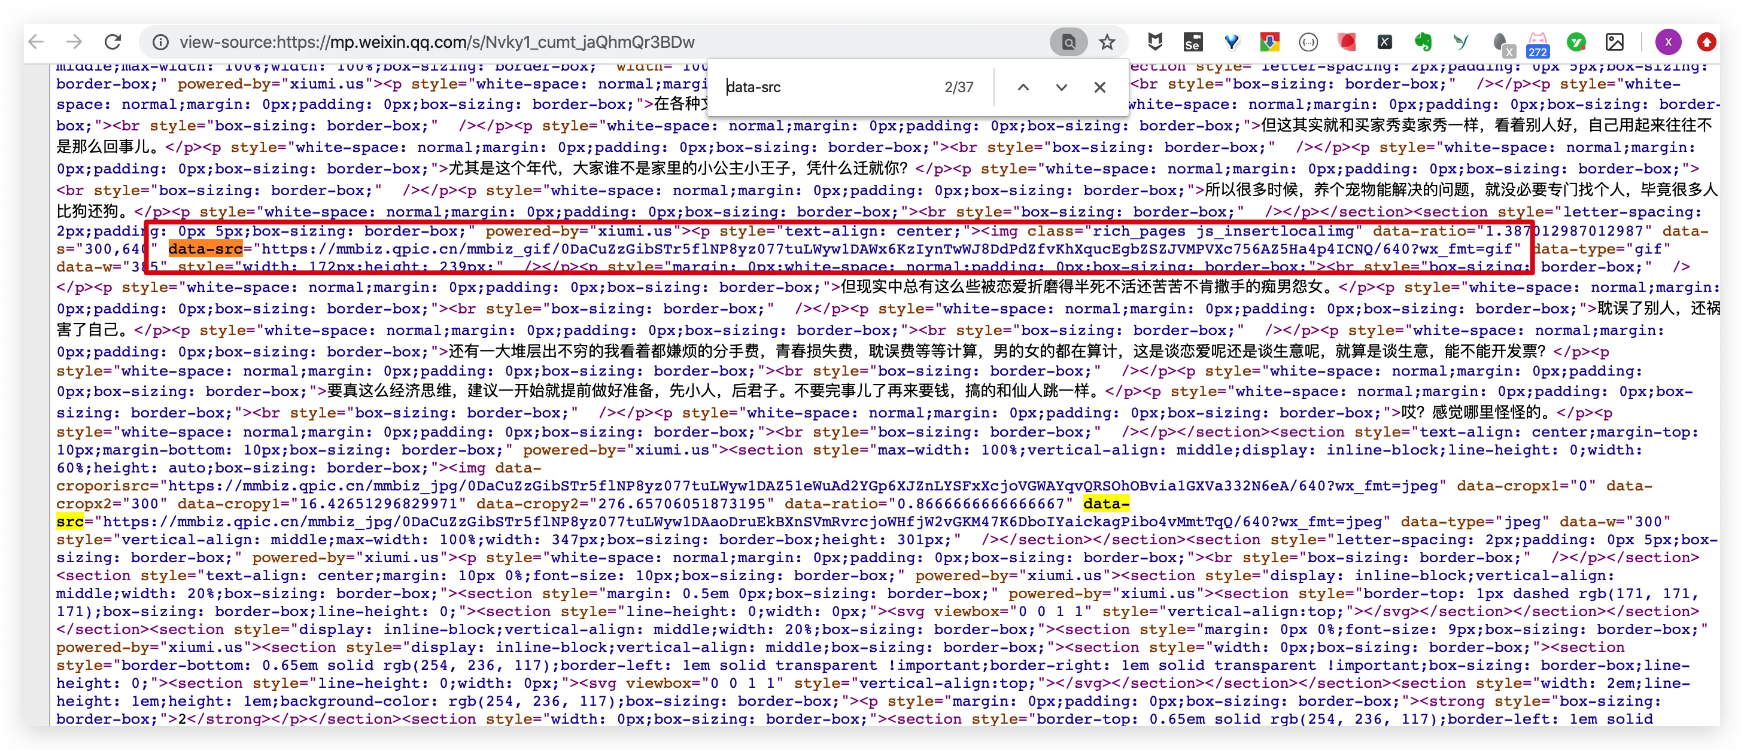Click the browser forward arrow
Screen dimensions: 1744x750
tap(74, 42)
